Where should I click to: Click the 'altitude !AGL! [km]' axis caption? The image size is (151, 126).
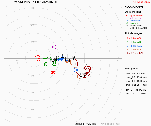[86, 124]
